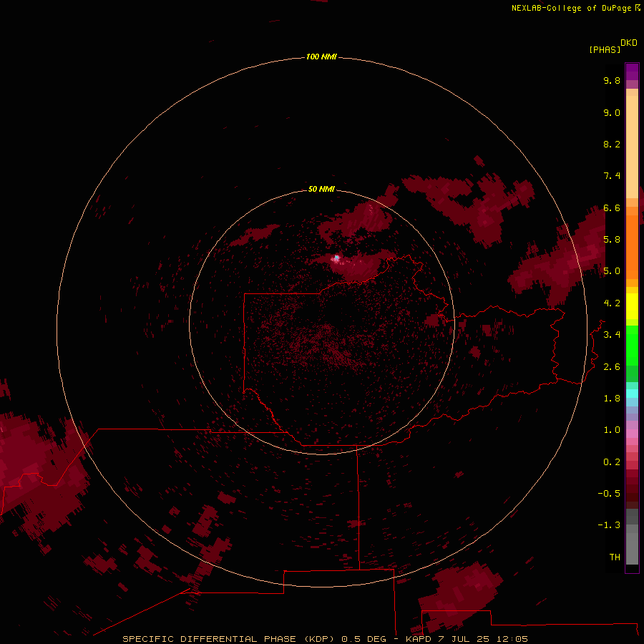The width and height of the screenshot is (644, 644).
Task: Click the DKD label above the color scale
Action: (629, 43)
